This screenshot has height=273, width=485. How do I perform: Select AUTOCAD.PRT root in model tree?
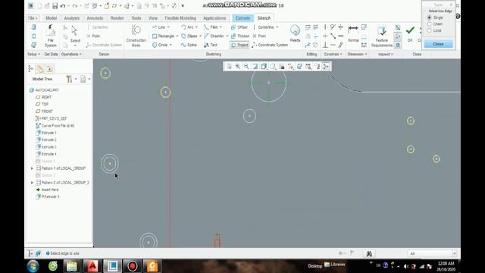click(44, 90)
